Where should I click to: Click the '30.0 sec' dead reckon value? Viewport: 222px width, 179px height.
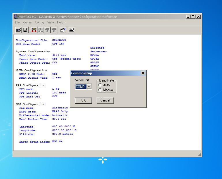click(x=59, y=119)
